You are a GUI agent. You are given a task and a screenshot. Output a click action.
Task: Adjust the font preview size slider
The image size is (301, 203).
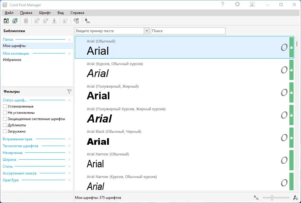tap(272, 198)
